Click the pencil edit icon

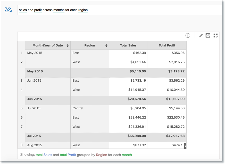pyautogui.click(x=201, y=35)
